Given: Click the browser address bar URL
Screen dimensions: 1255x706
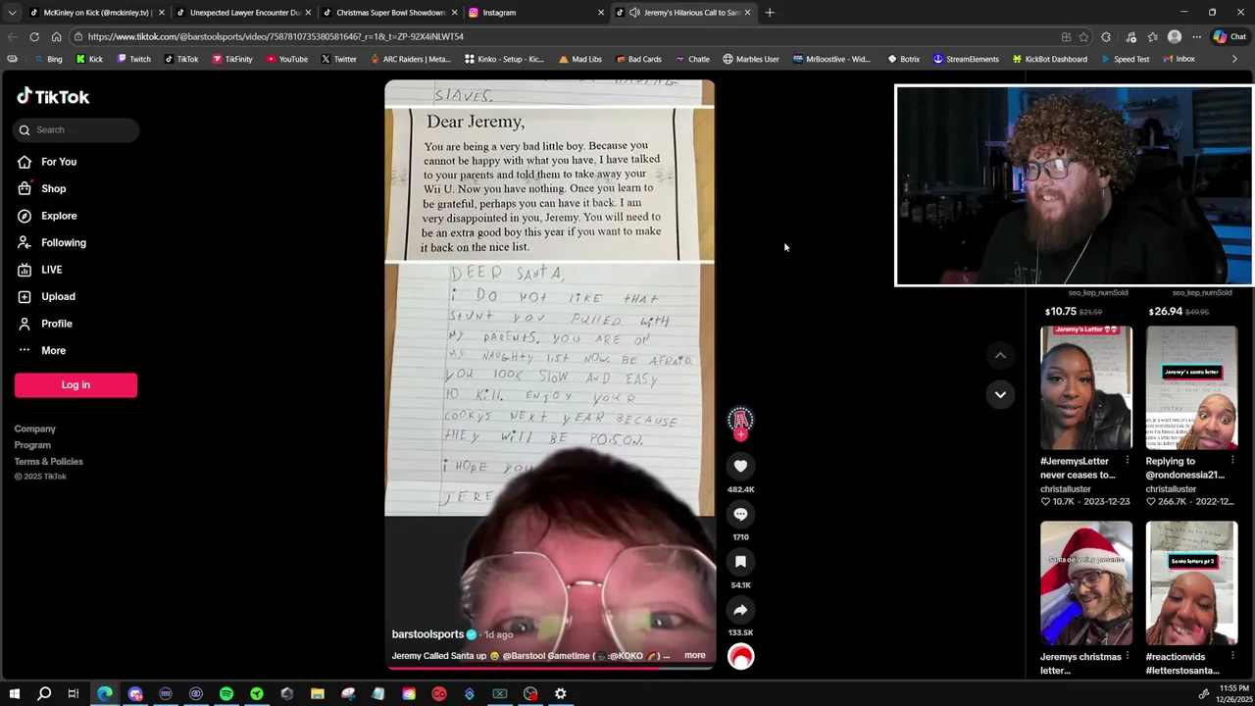Looking at the screenshot, I should 276,36.
